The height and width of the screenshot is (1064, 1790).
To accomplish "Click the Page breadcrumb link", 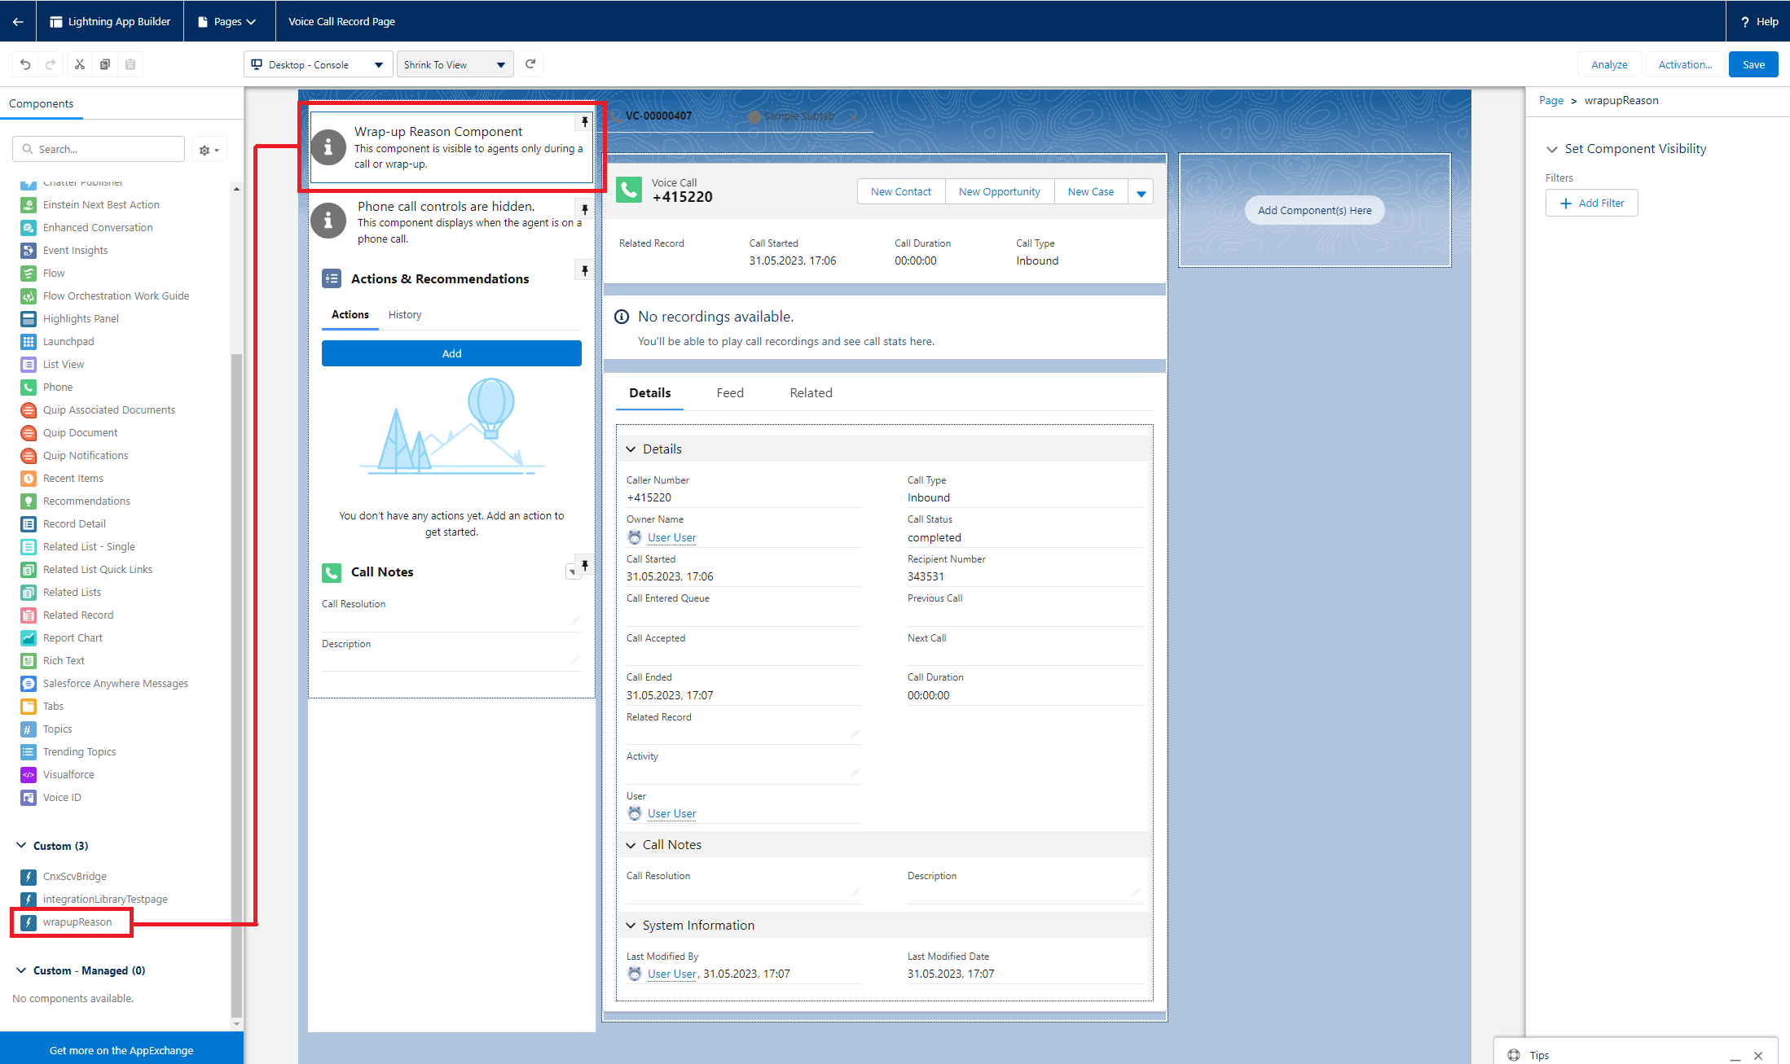I will click(x=1551, y=100).
